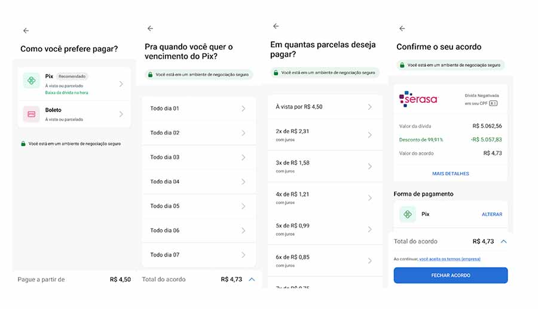Tap back arrow on Pix due date screen
The image size is (538, 309).
pos(150,28)
